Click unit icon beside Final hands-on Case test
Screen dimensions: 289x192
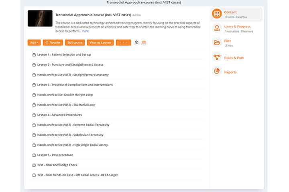pos(34,175)
